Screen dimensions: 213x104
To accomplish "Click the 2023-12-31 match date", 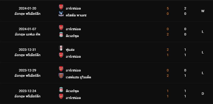I will point(27,50).
